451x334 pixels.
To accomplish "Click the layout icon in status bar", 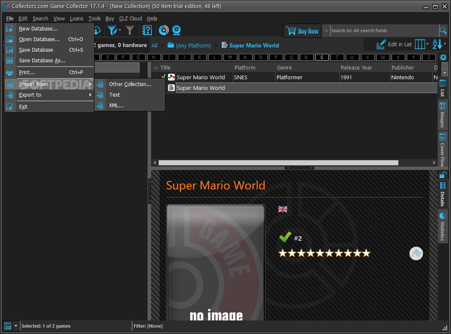I will (x=8, y=326).
